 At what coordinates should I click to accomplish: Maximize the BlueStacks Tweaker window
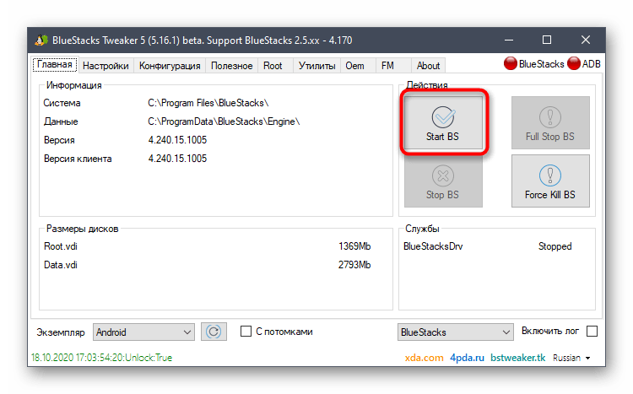[547, 40]
